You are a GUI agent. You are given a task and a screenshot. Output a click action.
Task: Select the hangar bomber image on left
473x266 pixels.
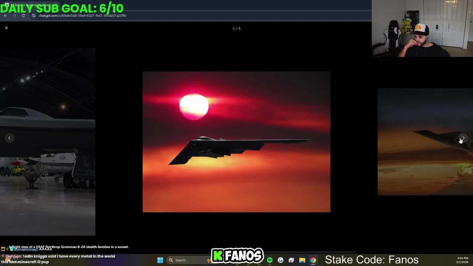pos(48,141)
